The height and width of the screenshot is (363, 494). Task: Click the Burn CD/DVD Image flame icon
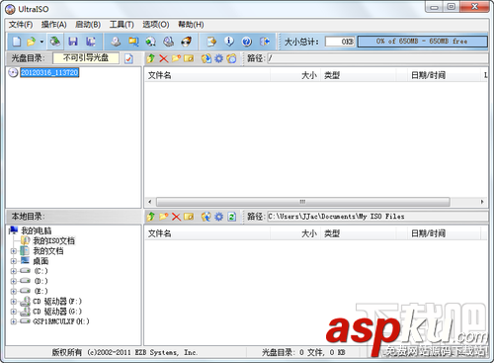[186, 42]
